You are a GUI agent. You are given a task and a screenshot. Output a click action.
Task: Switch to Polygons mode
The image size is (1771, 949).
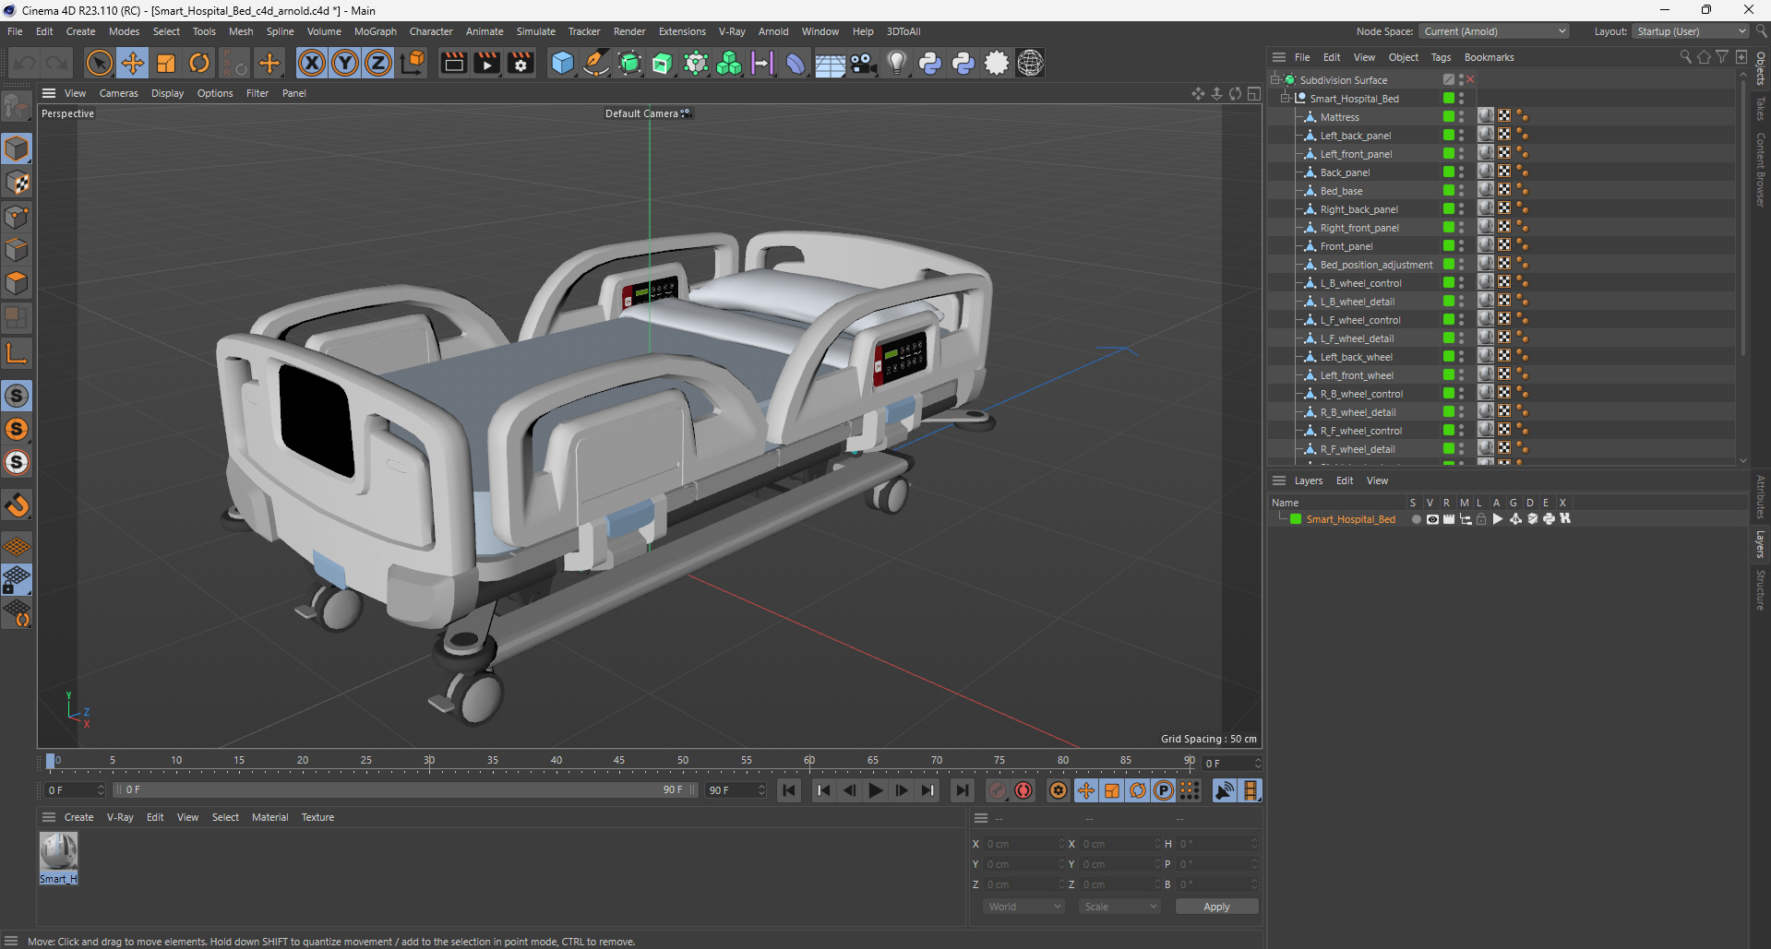point(18,283)
